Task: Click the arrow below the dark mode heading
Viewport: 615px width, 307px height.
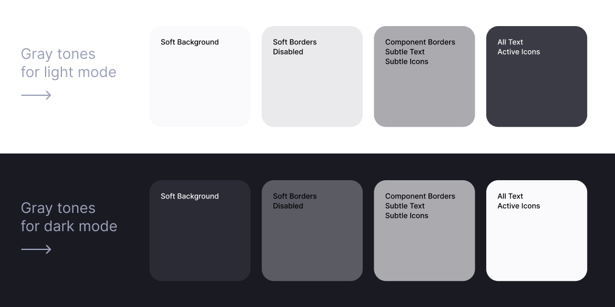Action: 36,249
